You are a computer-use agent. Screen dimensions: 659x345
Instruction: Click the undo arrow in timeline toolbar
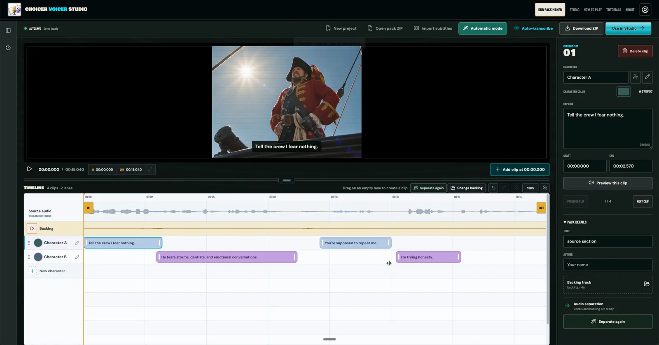click(x=493, y=188)
